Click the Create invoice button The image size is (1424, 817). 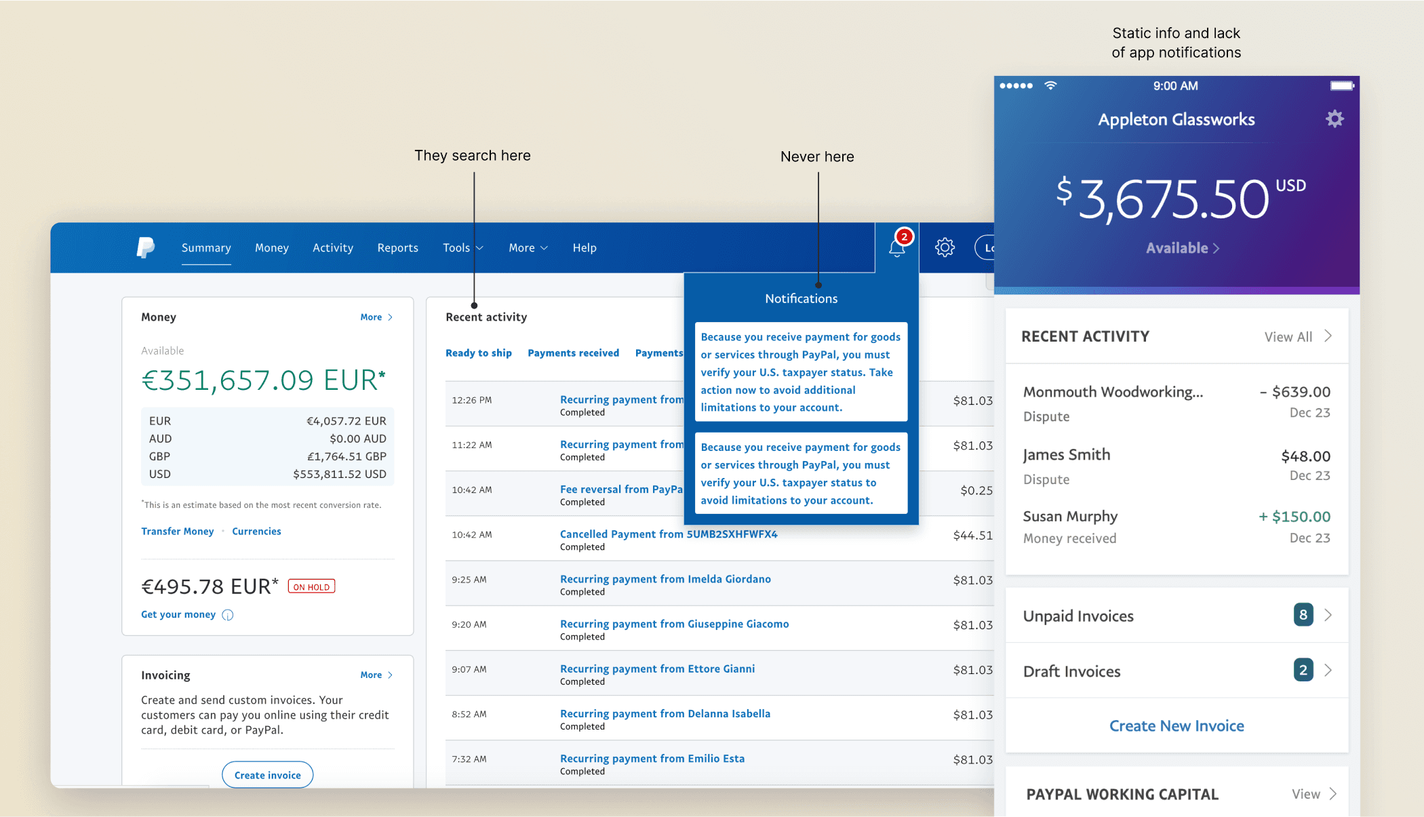point(267,775)
